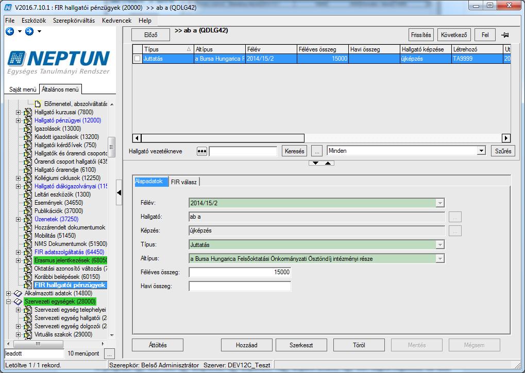525x373 pixels.
Task: Click the Keresés button
Action: click(294, 151)
